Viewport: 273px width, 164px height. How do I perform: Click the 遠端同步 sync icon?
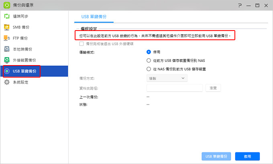7,16
